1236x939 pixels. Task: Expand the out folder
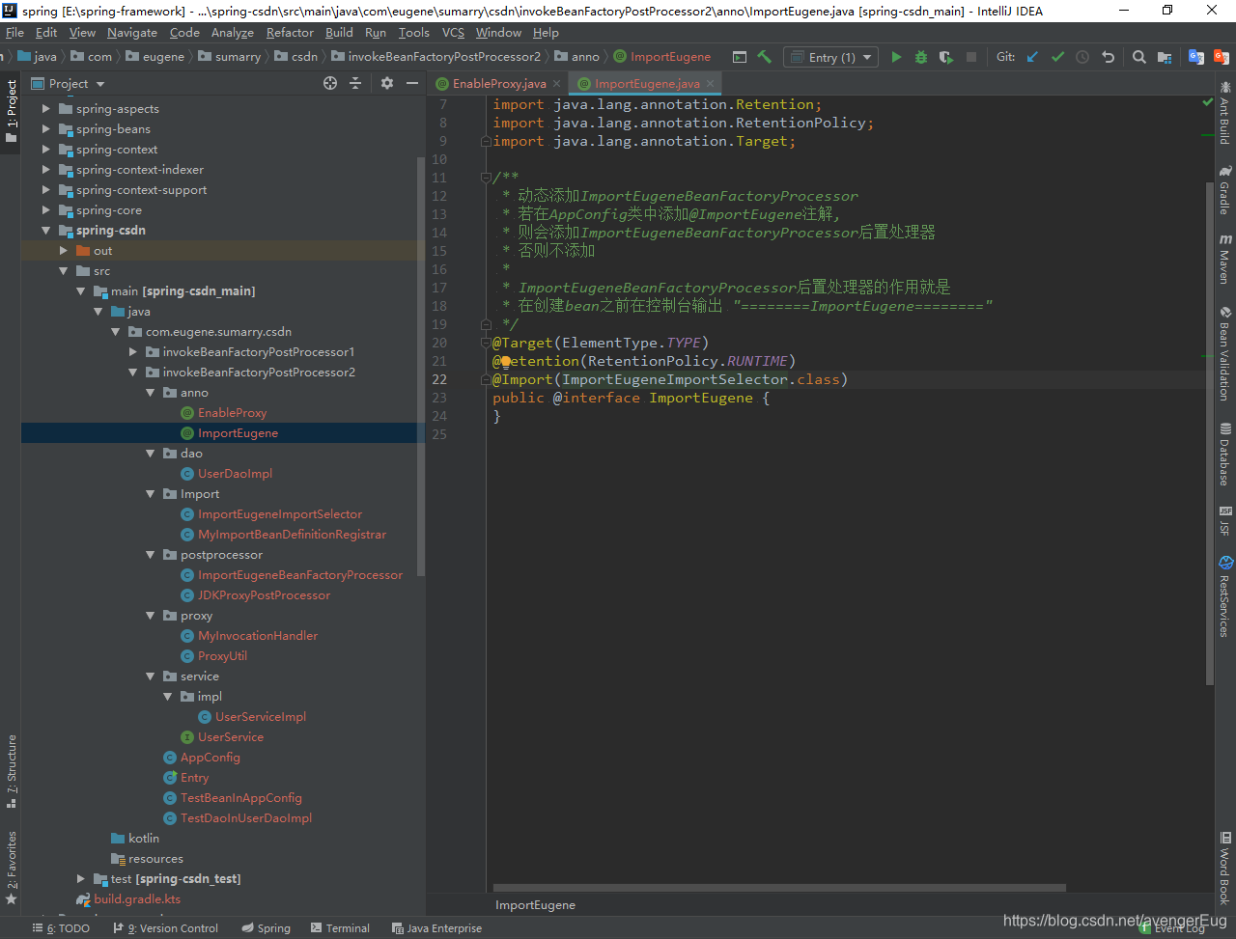pyautogui.click(x=63, y=251)
